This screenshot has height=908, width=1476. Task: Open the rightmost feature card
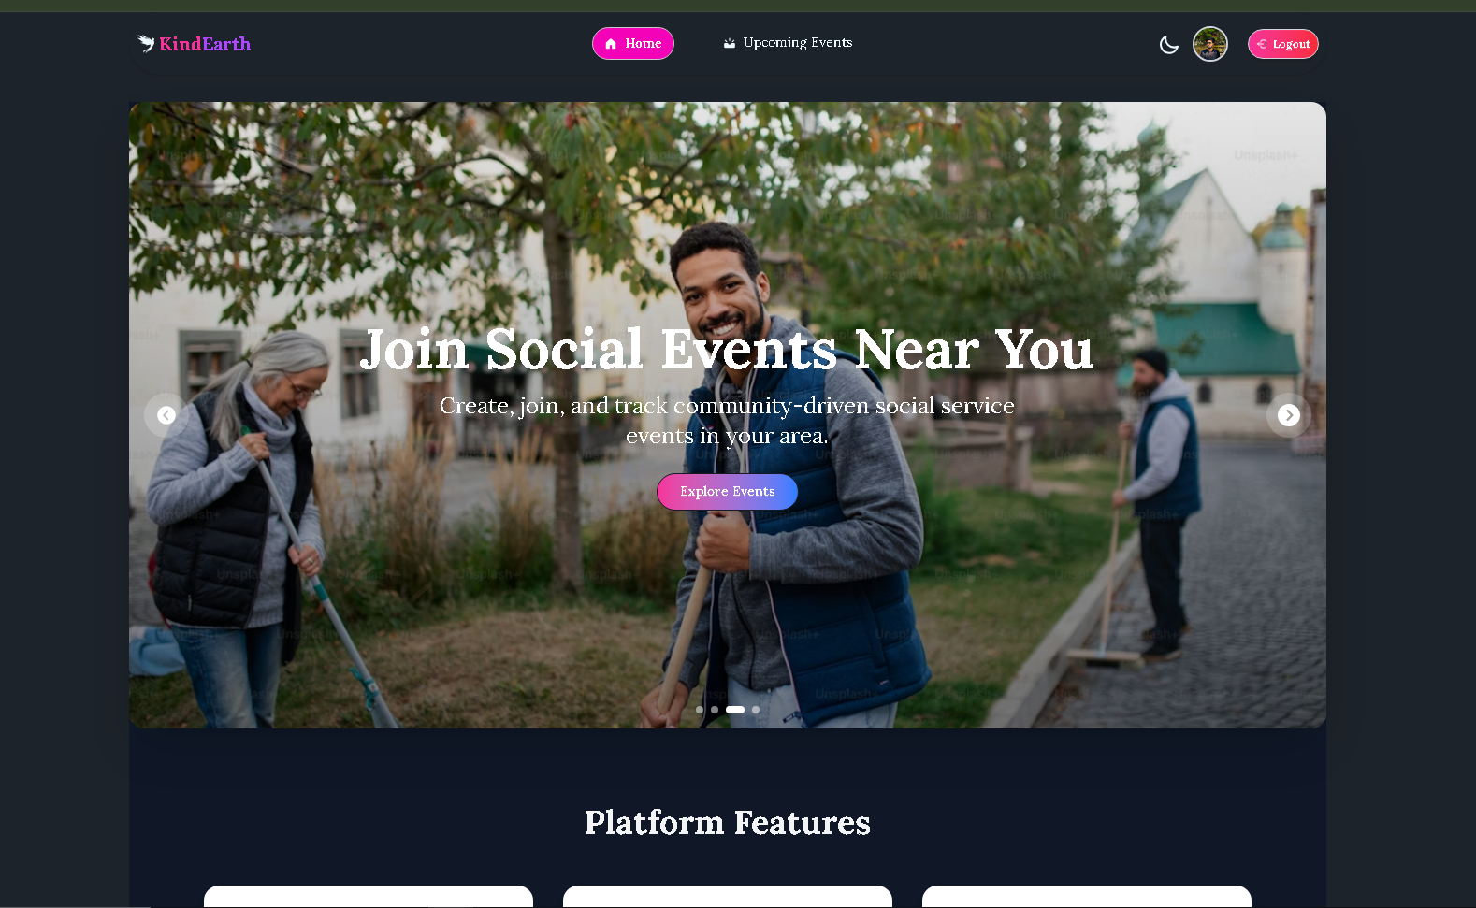(1087, 896)
